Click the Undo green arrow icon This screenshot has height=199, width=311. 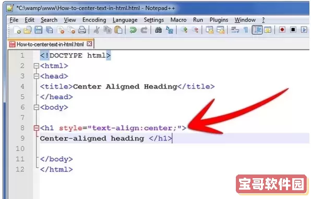pos(133,30)
